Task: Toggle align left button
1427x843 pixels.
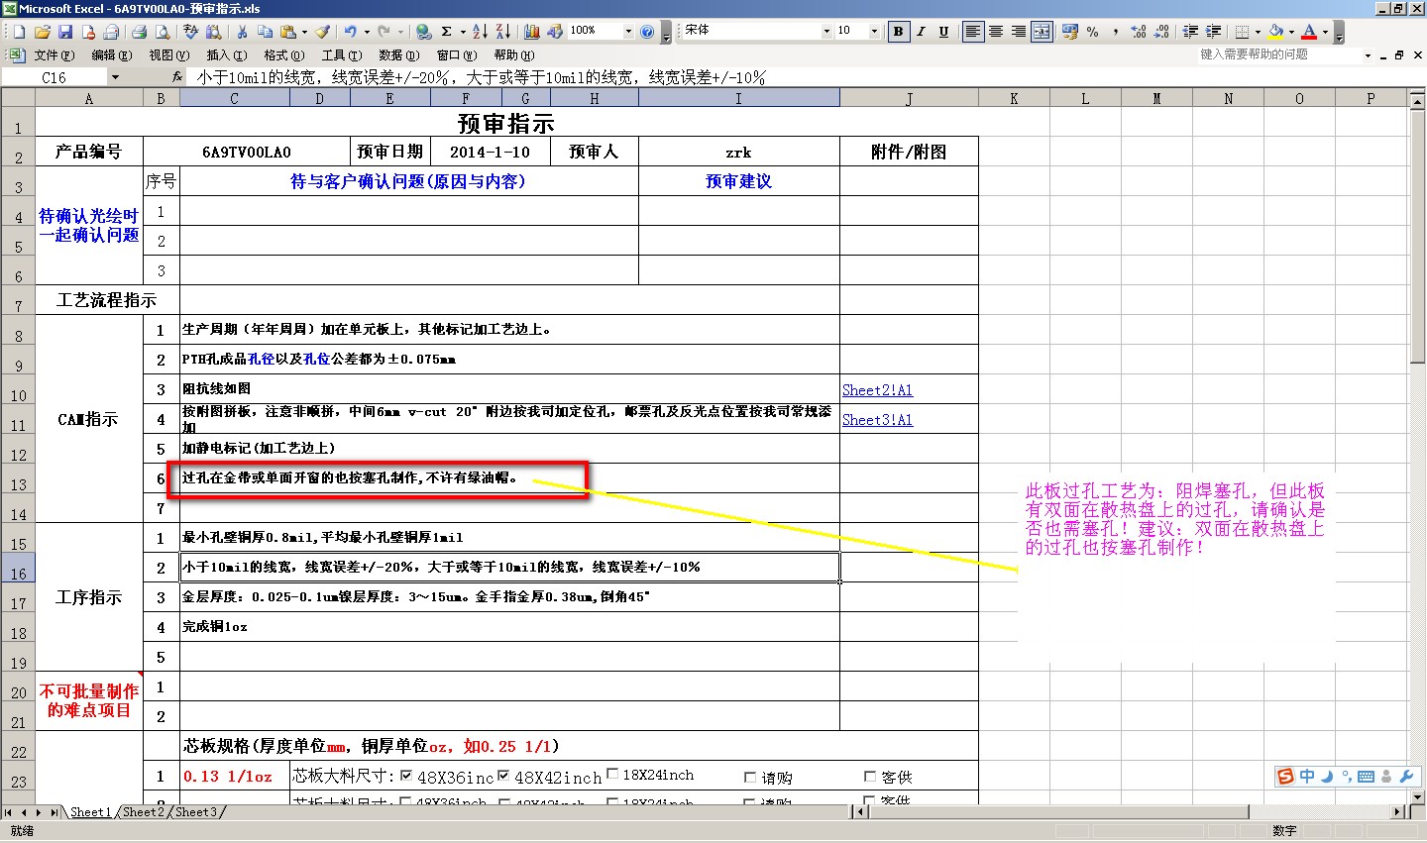Action: (973, 32)
